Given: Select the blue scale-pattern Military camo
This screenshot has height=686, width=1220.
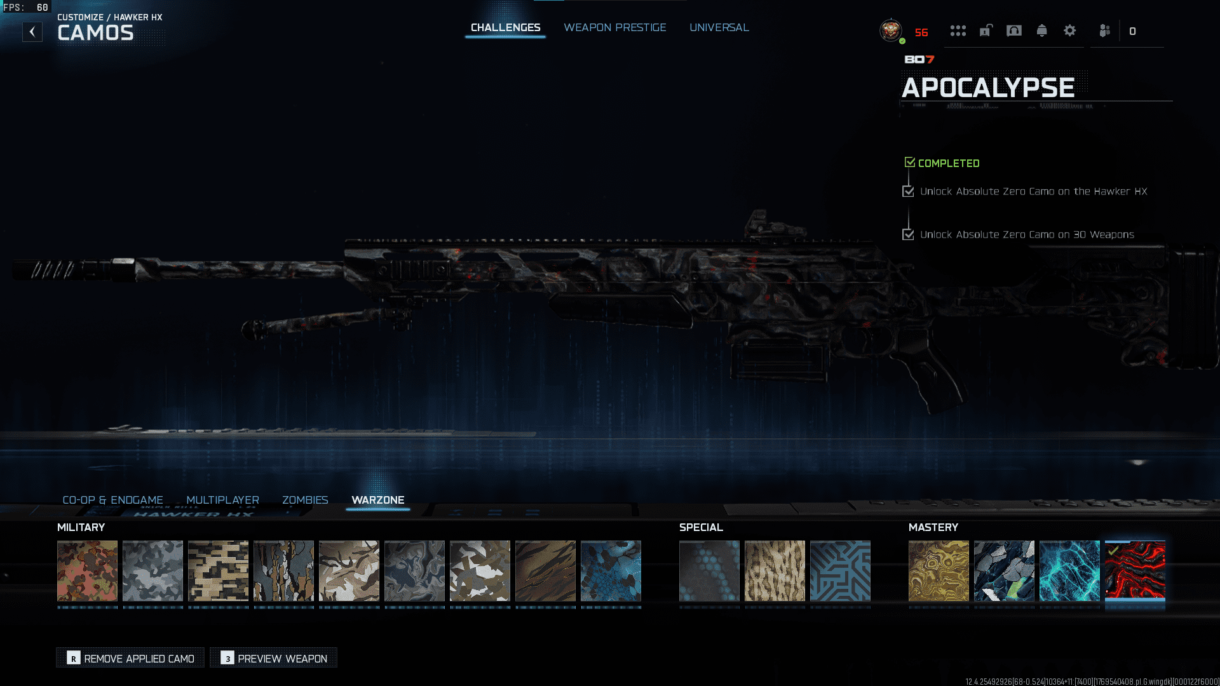Looking at the screenshot, I should [611, 571].
